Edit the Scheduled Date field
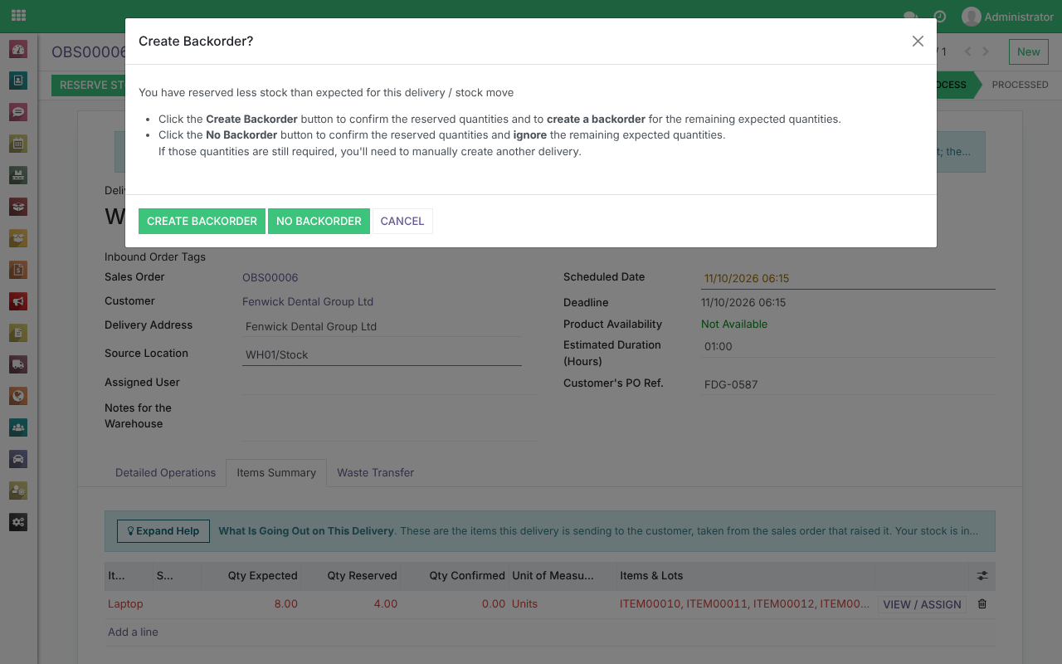The image size is (1062, 664). [x=848, y=279]
